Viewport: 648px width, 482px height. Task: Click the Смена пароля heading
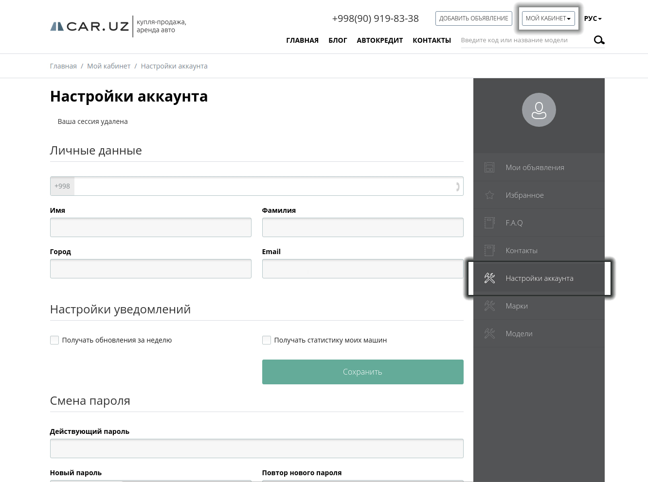[x=90, y=401]
